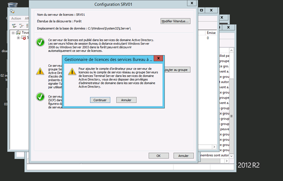Close the Gestionnaire de licences dialog
This screenshot has width=283, height=181.
pyautogui.click(x=159, y=58)
